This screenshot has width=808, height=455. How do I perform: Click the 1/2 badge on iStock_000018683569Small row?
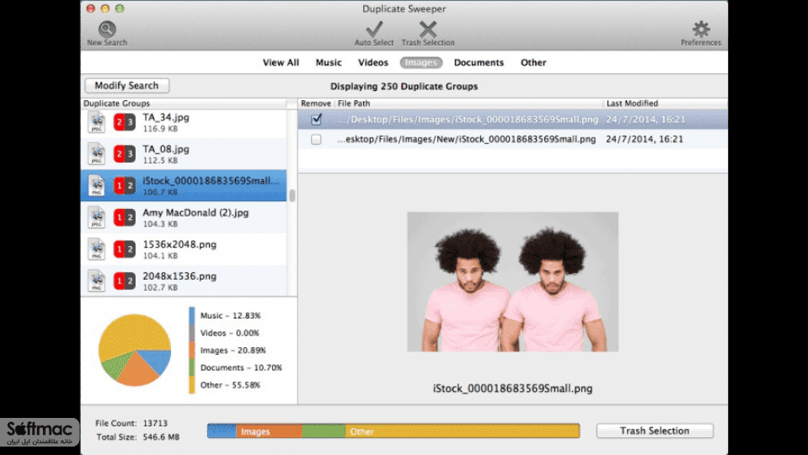tap(124, 185)
